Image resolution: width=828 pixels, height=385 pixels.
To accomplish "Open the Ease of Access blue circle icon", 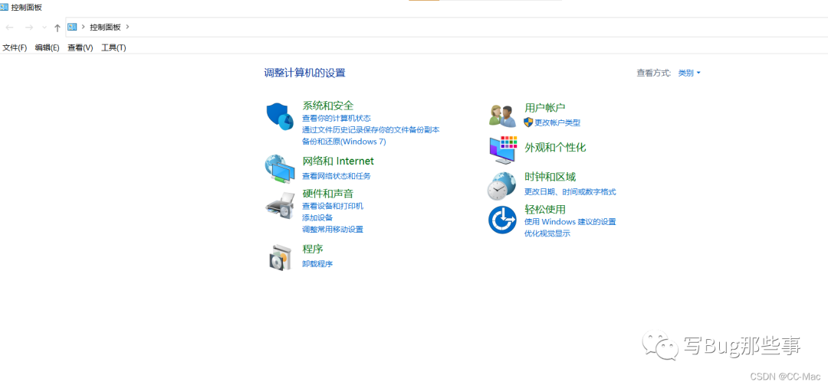I will click(x=502, y=220).
